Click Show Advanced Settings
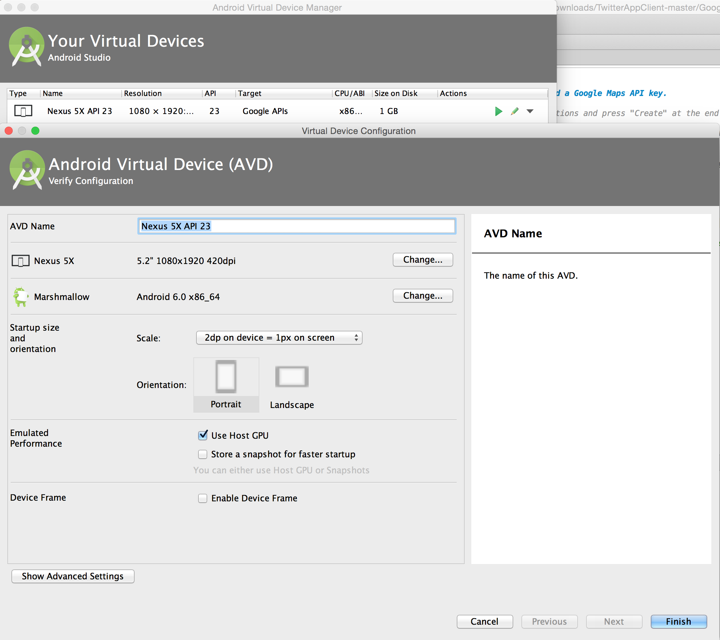This screenshot has width=720, height=640. click(x=73, y=576)
